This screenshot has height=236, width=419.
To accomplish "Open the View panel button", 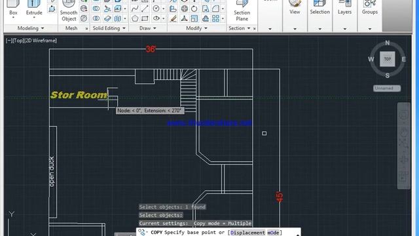I will coord(295,7).
